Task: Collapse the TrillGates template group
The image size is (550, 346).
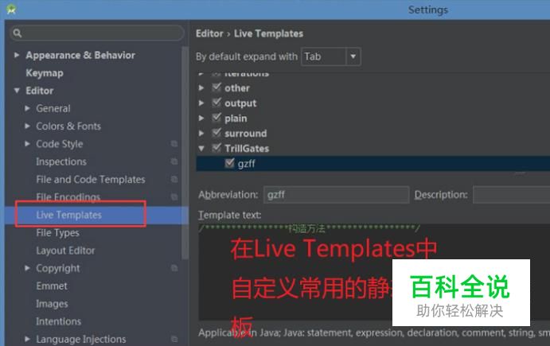Action: (x=201, y=148)
